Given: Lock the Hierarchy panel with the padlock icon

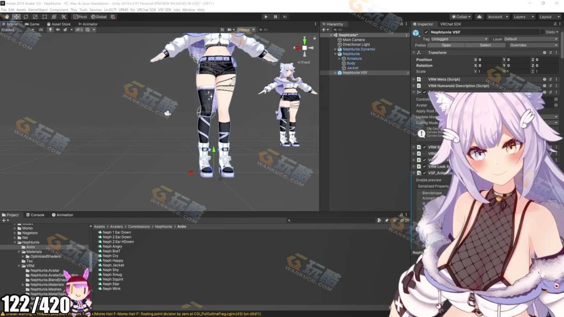Looking at the screenshot, I should coord(401,24).
